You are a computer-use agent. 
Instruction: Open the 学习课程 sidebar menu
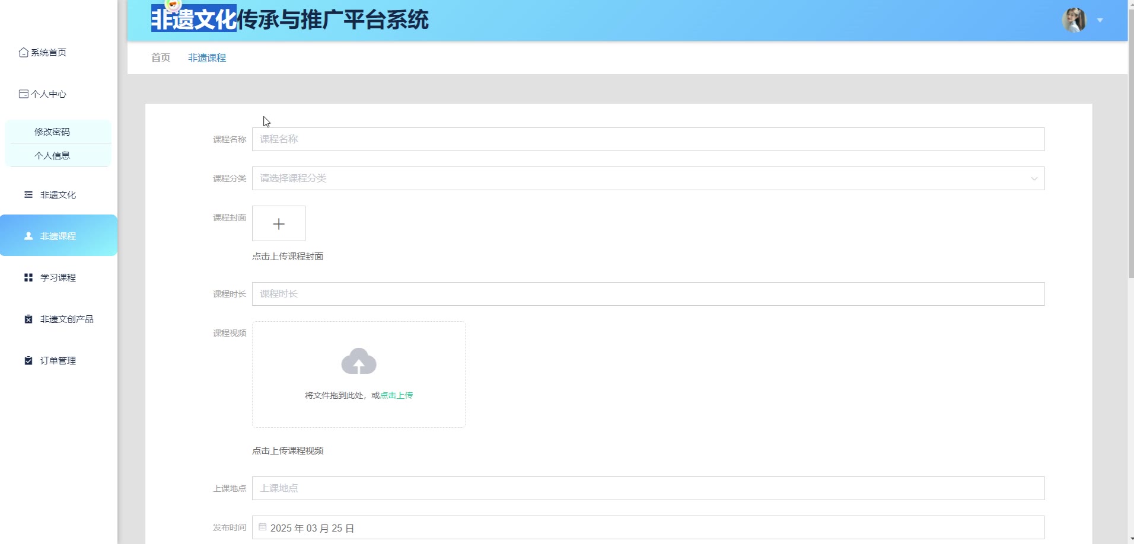pos(59,278)
